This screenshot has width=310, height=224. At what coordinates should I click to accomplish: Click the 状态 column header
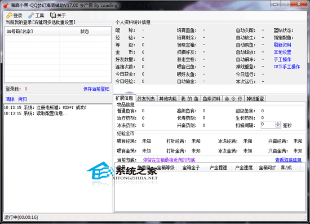pyautogui.click(x=85, y=32)
